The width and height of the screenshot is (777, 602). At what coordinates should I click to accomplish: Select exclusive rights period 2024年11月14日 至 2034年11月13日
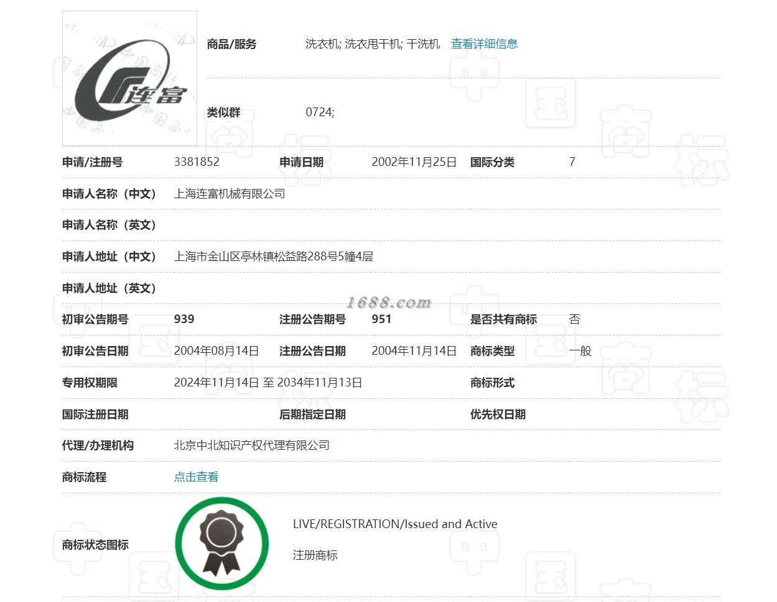tap(268, 383)
